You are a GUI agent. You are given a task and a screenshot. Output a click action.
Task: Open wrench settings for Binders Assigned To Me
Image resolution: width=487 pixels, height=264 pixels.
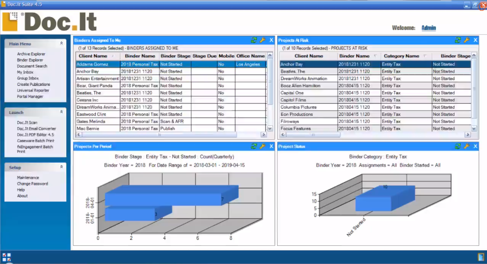pyautogui.click(x=262, y=41)
